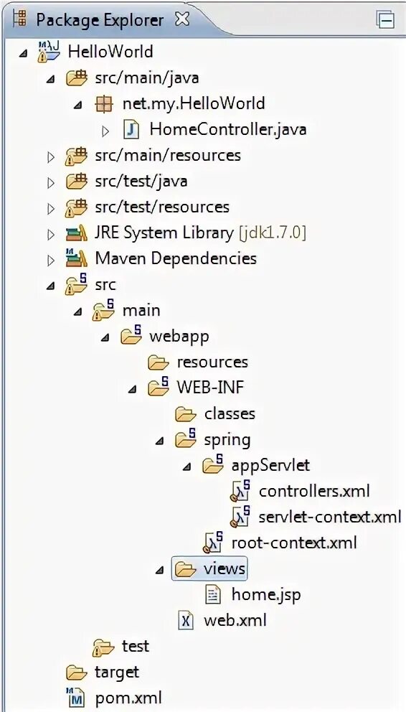Viewport: 406px width, 712px height.
Task: Click the net.my.HelloWorld package icon
Action: (x=104, y=104)
